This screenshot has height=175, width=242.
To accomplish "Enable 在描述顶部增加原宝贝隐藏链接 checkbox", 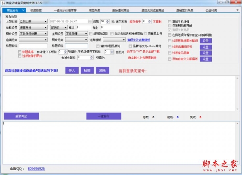I will (x=170, y=35).
